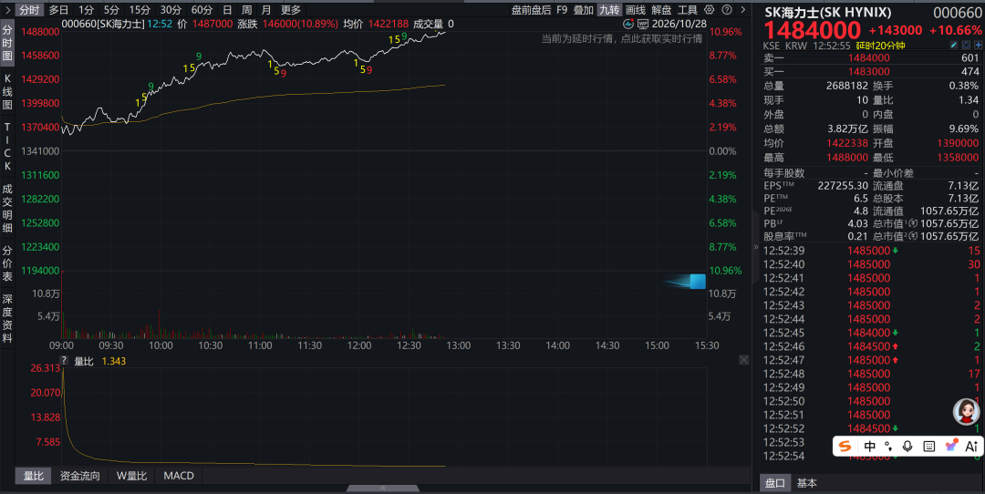Switch to 多日 multi-day view
This screenshot has width=985, height=494.
58,10
